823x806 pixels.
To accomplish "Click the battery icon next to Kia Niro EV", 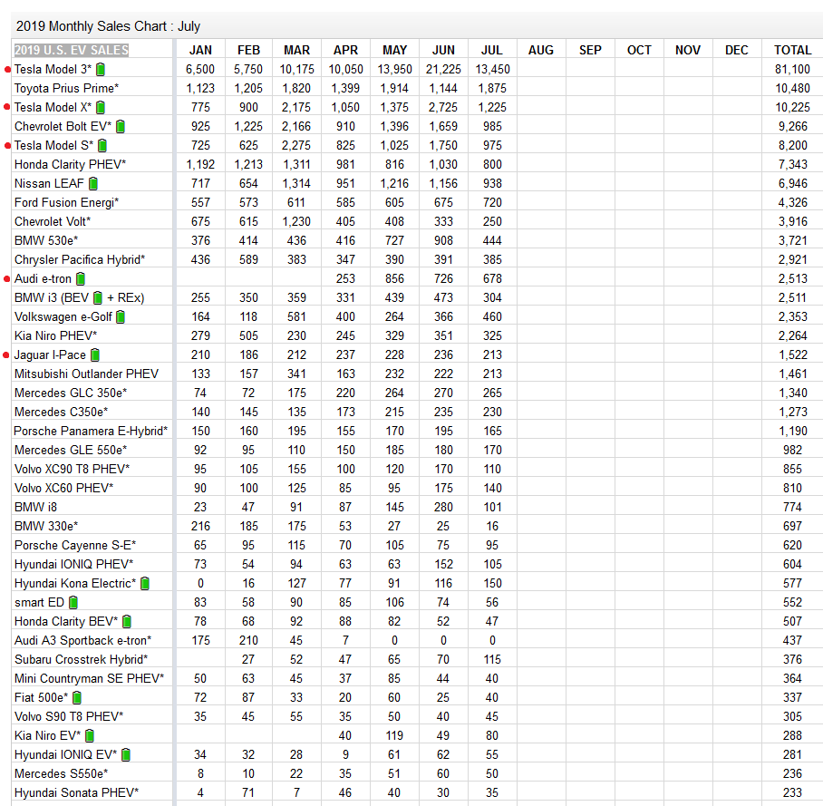I will point(90,736).
